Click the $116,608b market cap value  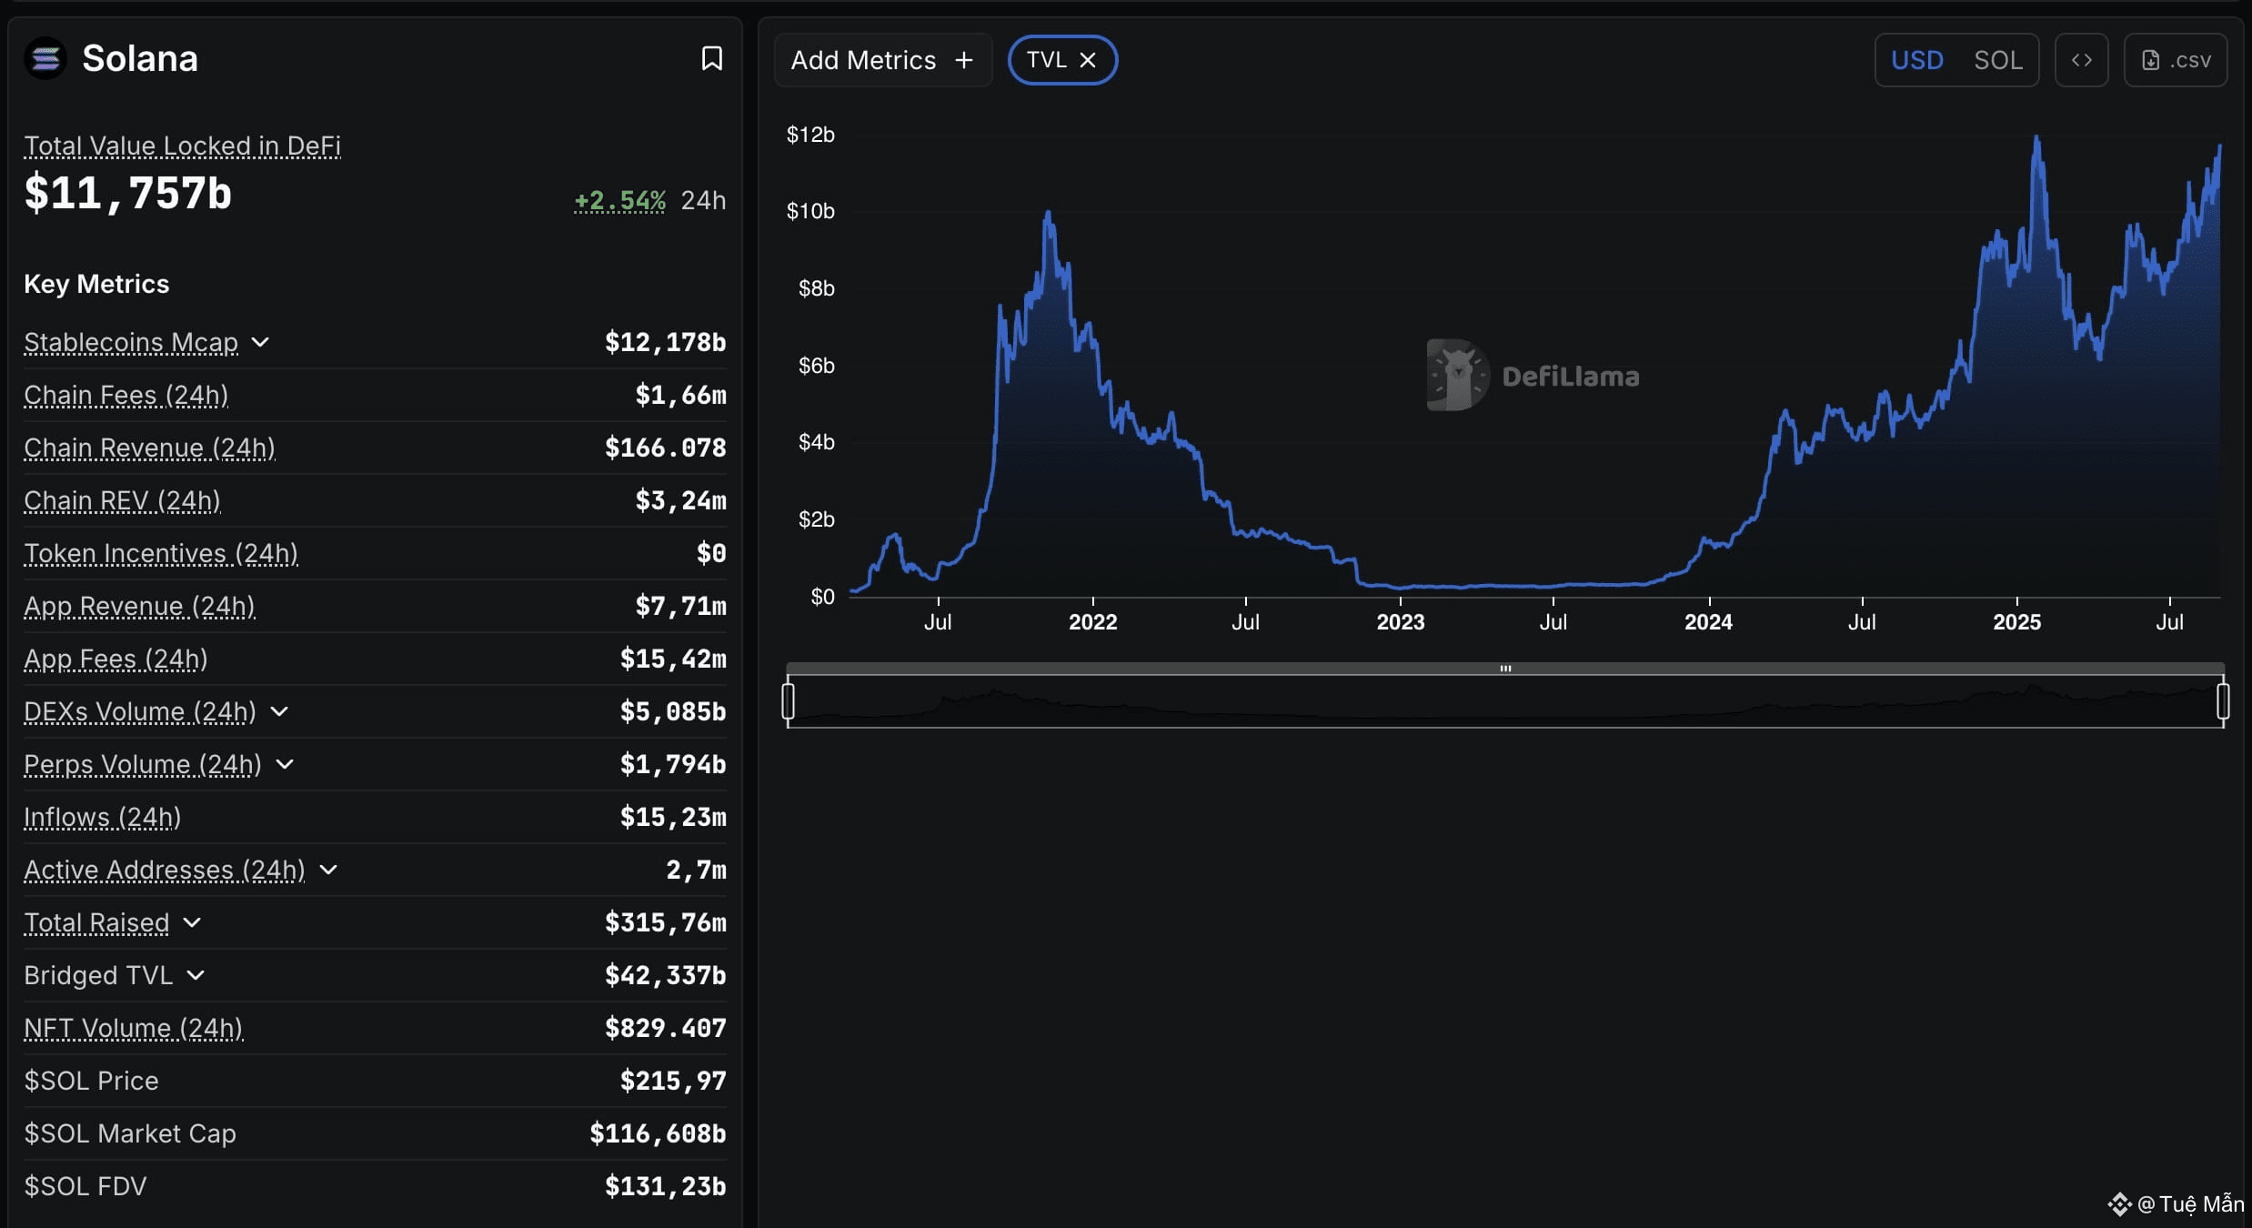click(x=658, y=1133)
